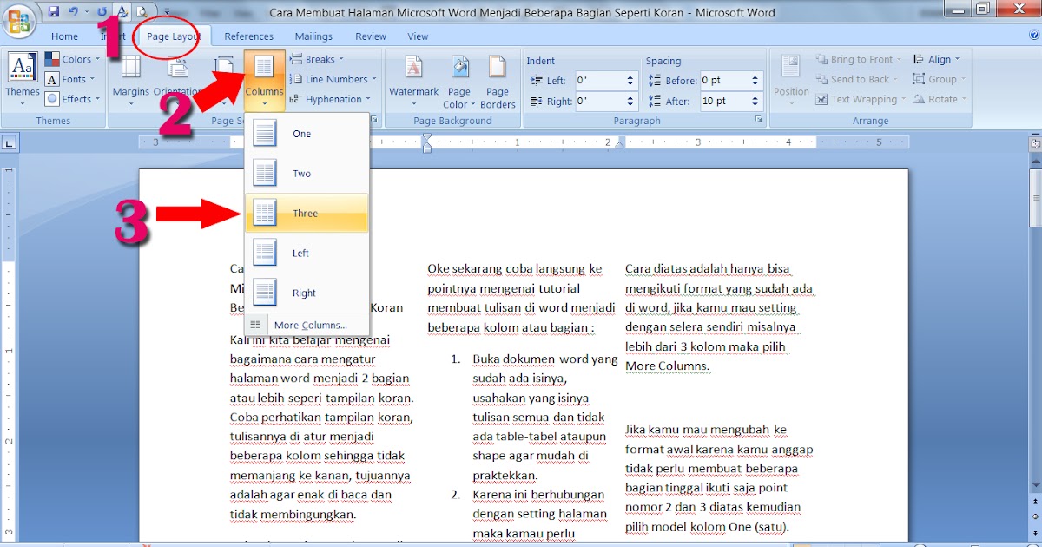Choose Right column preset

tap(307, 293)
